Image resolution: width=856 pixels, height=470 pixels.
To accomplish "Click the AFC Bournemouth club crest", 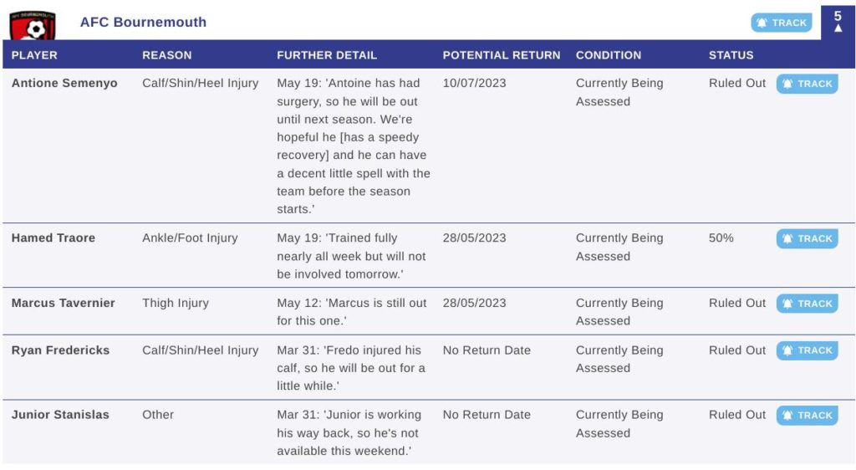I will point(32,25).
